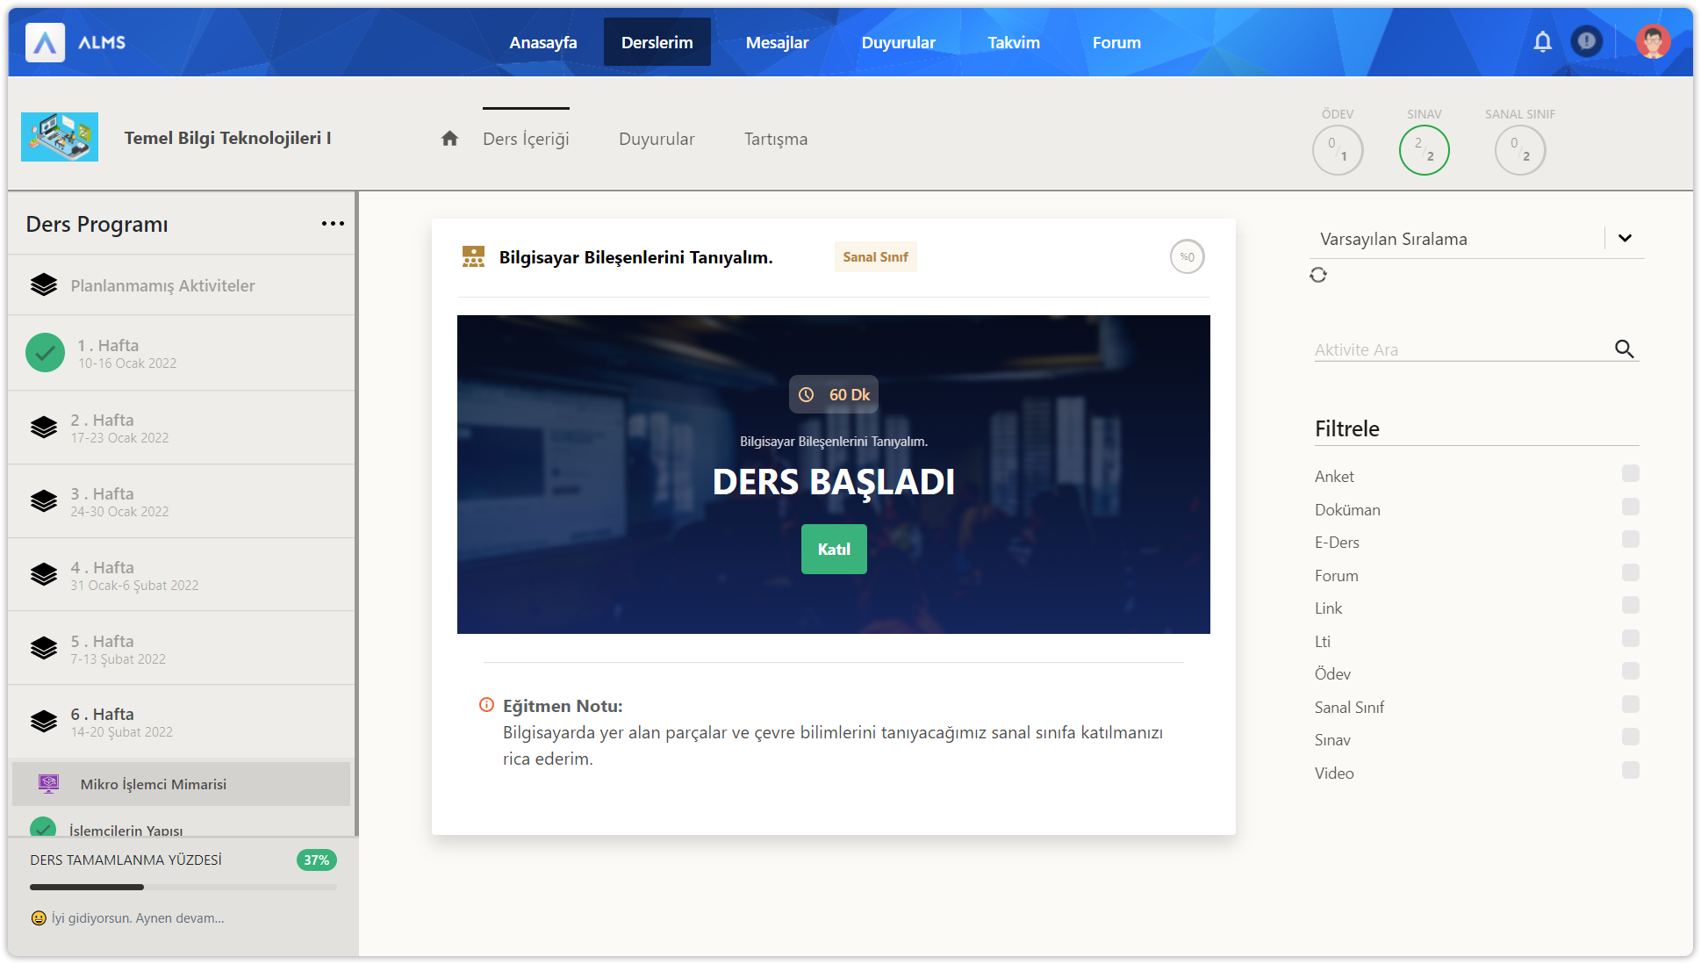
Task: Go to course home via house icon
Action: [449, 139]
